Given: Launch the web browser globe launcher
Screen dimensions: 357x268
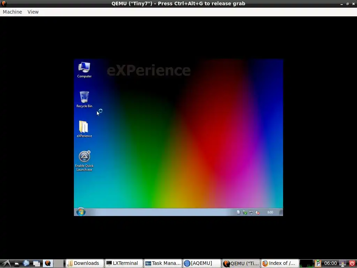Looking at the screenshot, I should click(26, 263).
